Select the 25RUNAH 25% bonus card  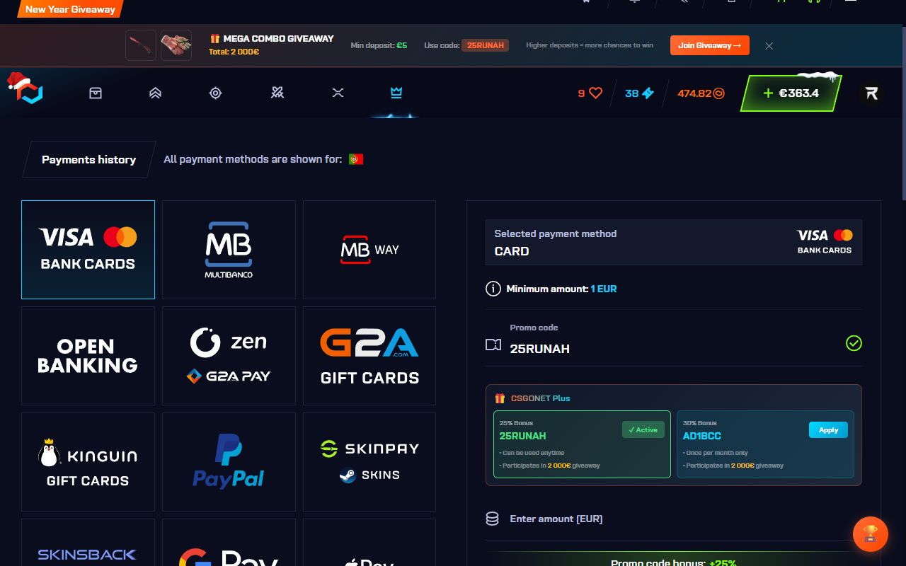pyautogui.click(x=582, y=444)
